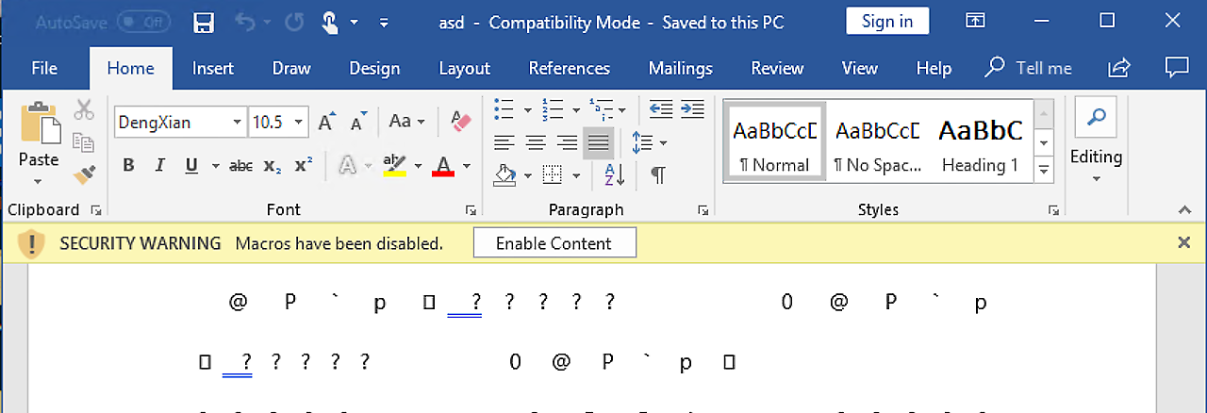Select the Format Painter brush
This screenshot has width=1207, height=413.
tap(84, 174)
